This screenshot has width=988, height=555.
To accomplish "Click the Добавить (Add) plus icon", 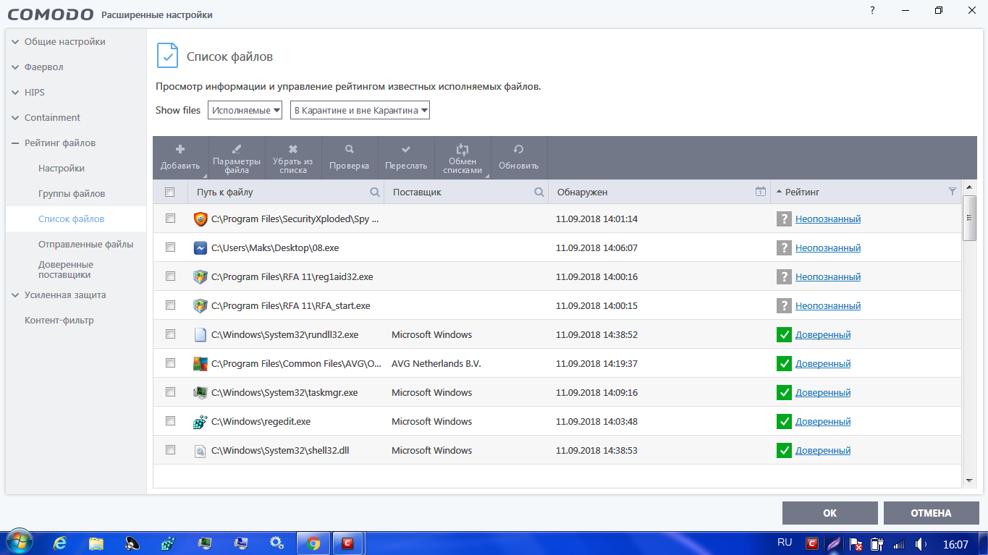I will point(180,149).
